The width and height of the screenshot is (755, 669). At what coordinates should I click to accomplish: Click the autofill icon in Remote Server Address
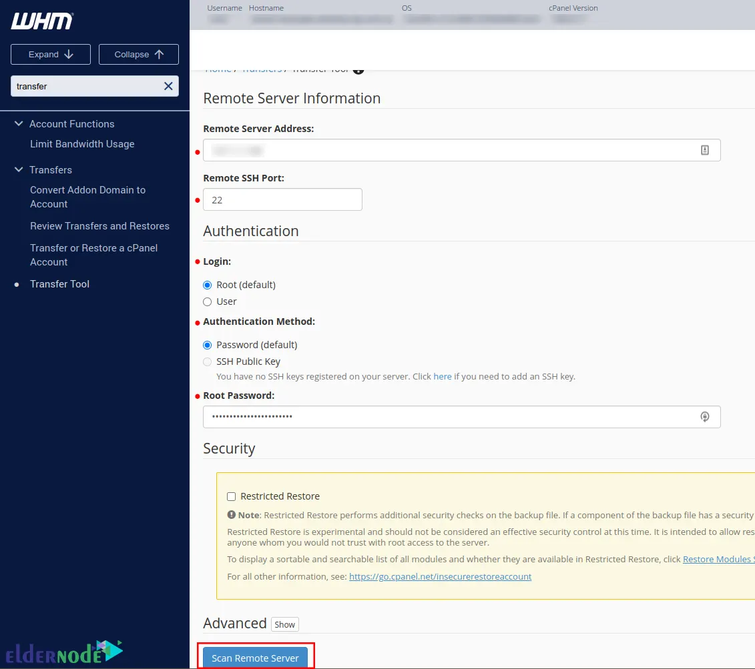tap(705, 149)
